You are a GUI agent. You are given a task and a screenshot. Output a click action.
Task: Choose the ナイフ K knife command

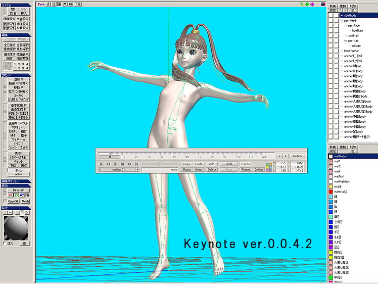click(x=18, y=144)
